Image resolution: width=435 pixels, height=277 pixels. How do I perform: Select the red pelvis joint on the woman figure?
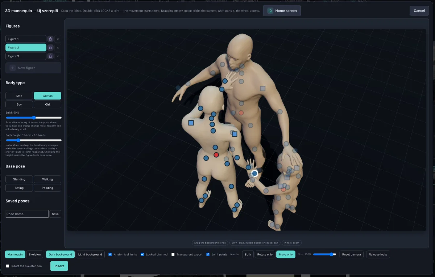pyautogui.click(x=216, y=155)
